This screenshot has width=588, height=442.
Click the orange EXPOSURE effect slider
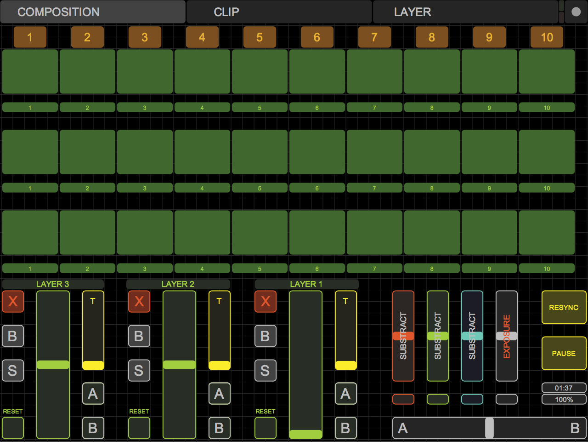[507, 336]
